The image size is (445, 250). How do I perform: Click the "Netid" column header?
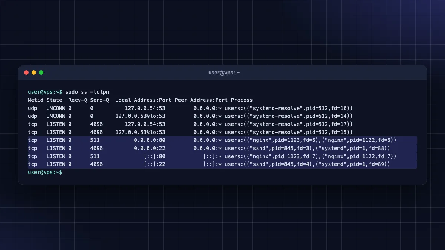click(35, 100)
